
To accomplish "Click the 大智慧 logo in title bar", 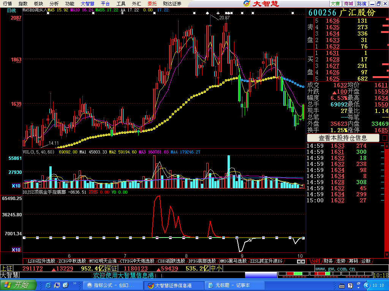I will [x=261, y=3].
